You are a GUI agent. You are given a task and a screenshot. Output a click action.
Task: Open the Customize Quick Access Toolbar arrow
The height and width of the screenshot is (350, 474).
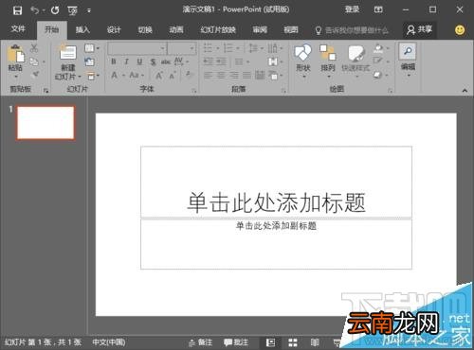[89, 10]
